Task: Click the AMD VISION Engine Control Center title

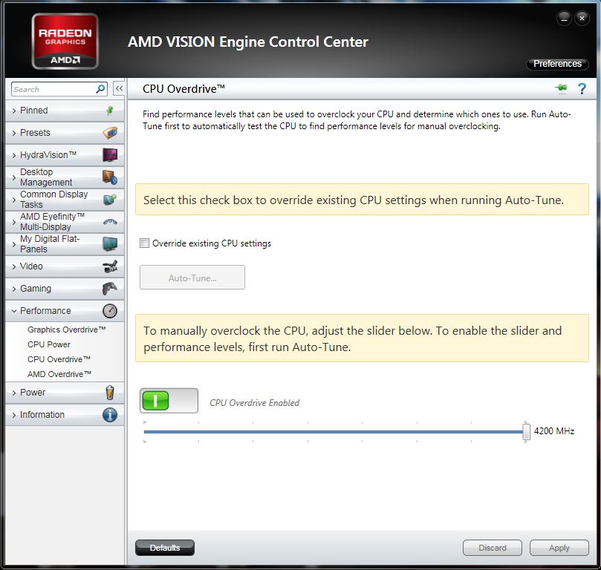Action: point(248,42)
